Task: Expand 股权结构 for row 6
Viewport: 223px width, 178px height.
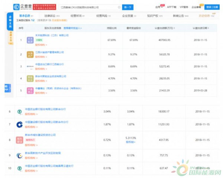Action: tap(31, 114)
